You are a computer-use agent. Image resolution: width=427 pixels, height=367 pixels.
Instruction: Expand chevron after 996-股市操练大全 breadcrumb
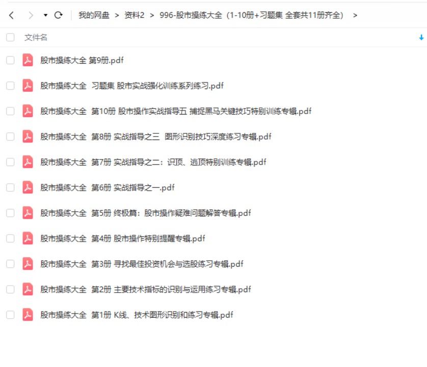[355, 15]
